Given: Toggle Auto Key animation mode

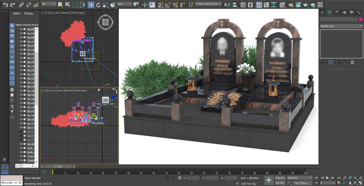Looking at the screenshot, I should click(280, 178).
